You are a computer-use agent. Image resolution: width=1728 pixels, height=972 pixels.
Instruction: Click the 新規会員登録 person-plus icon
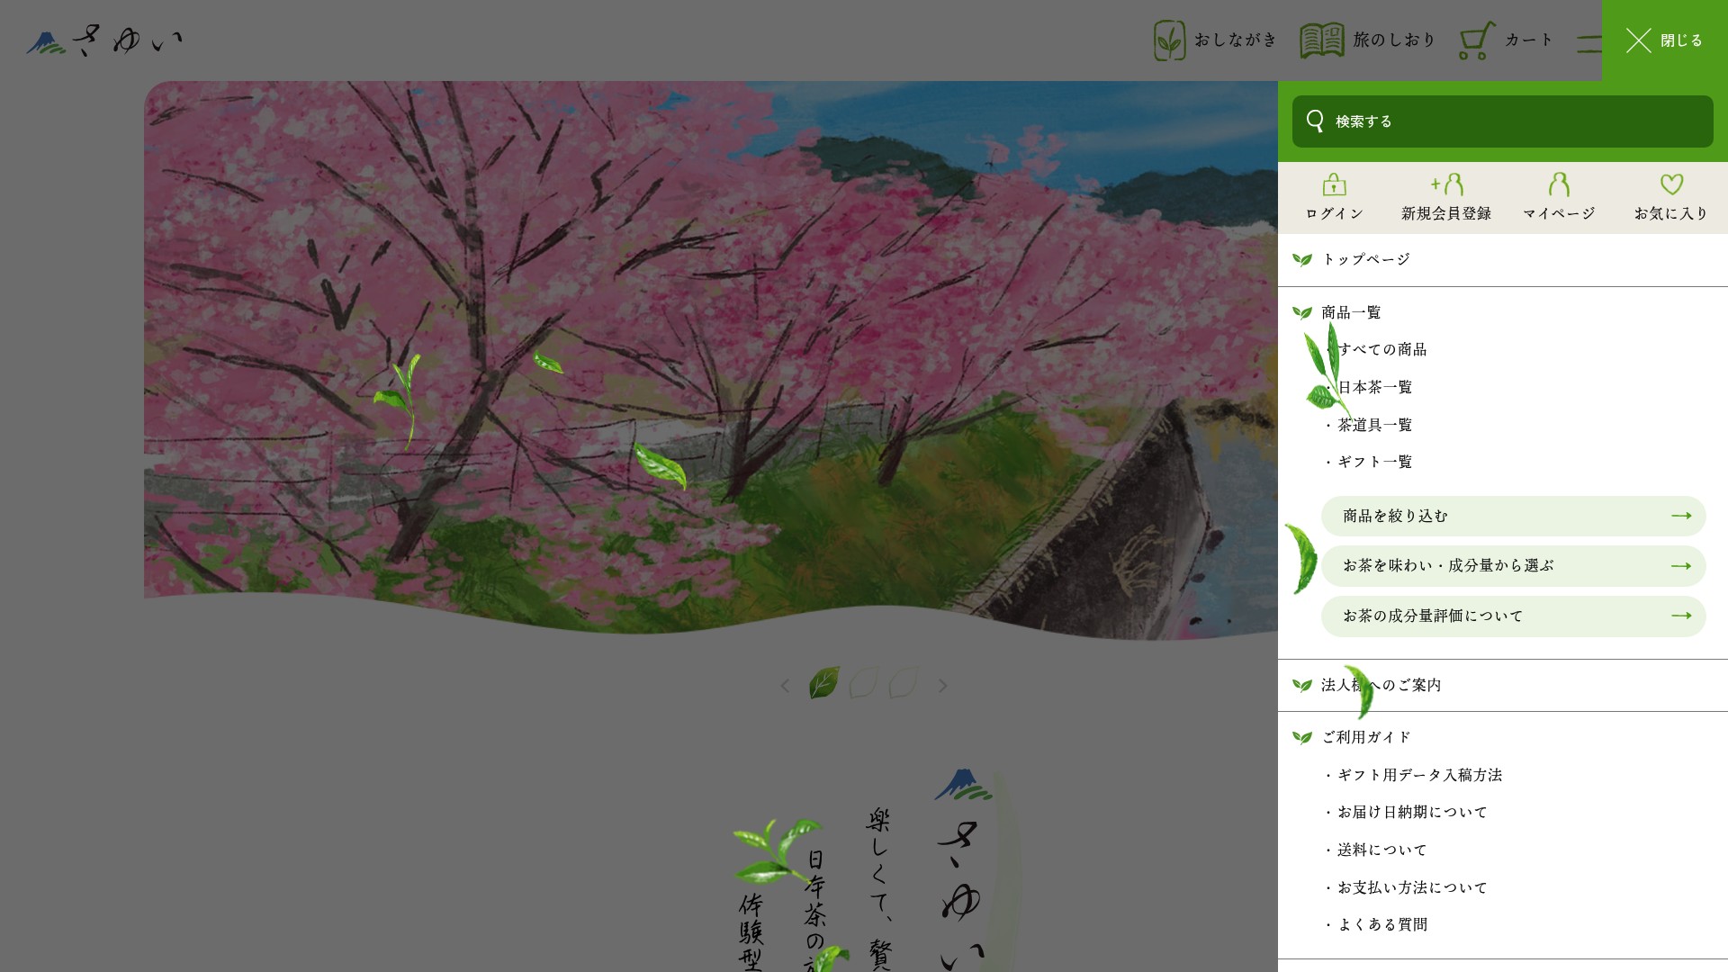coord(1446,184)
